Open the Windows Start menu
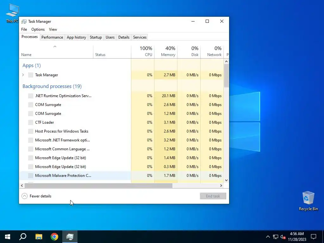 pyautogui.click(x=8, y=237)
